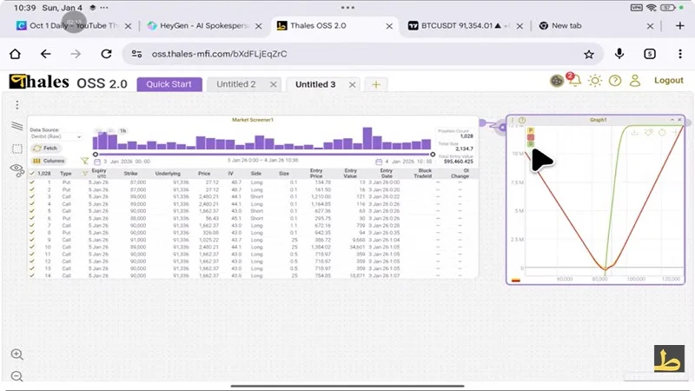Click the Logout link

[x=668, y=81]
